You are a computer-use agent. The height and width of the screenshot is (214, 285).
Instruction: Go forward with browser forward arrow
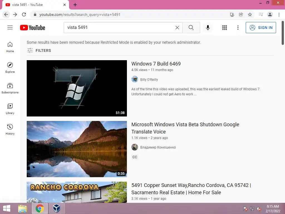click(15, 14)
